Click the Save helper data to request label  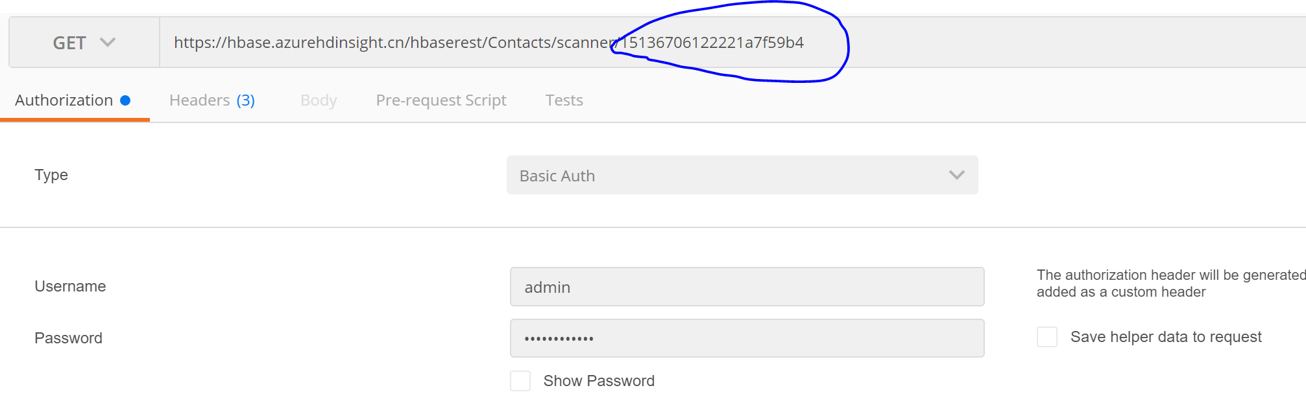[x=1165, y=337]
